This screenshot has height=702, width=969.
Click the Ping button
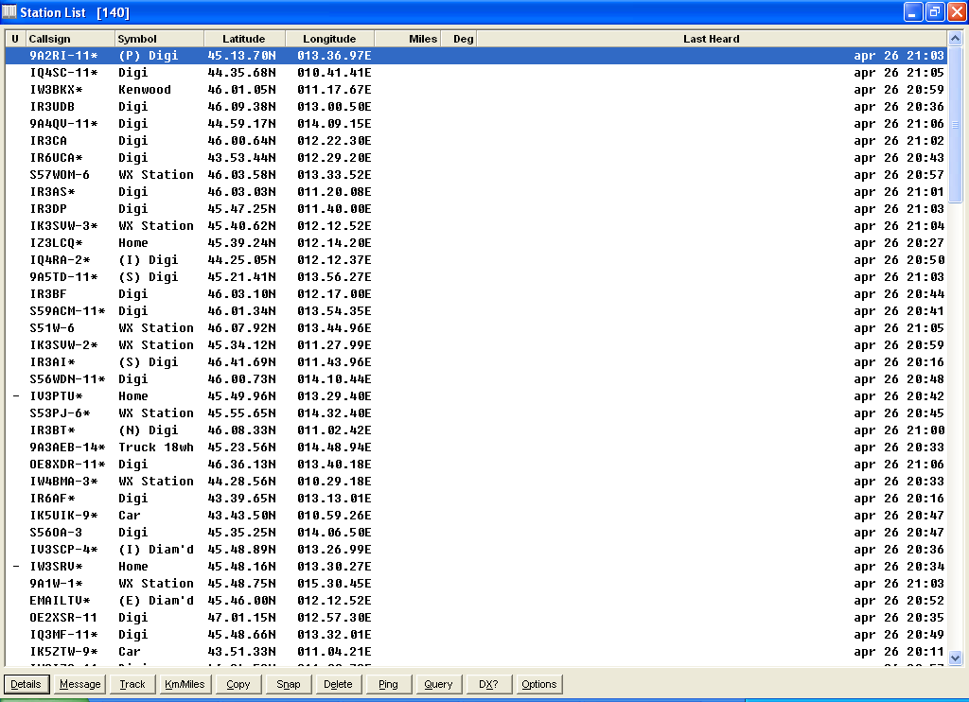point(388,684)
